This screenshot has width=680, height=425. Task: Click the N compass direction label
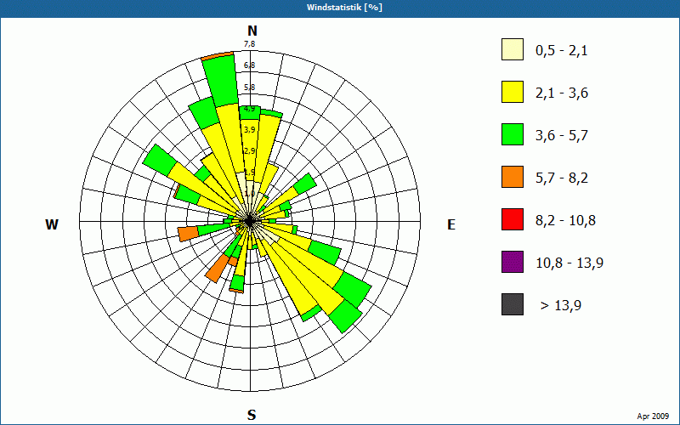(252, 31)
